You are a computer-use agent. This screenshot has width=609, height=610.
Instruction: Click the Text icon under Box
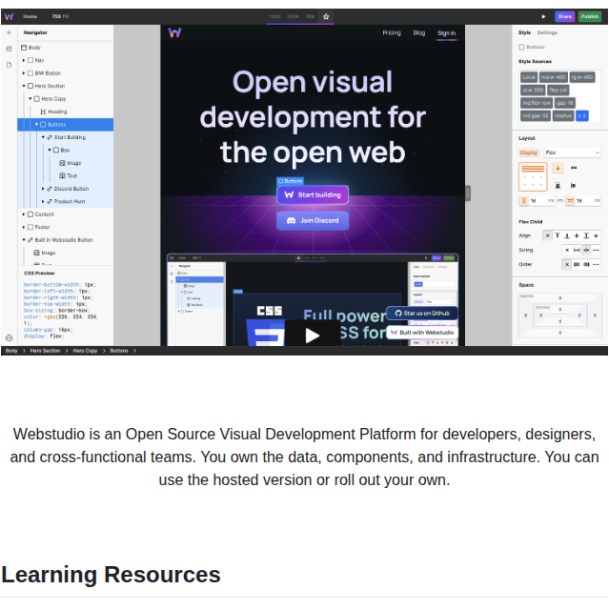(x=62, y=175)
